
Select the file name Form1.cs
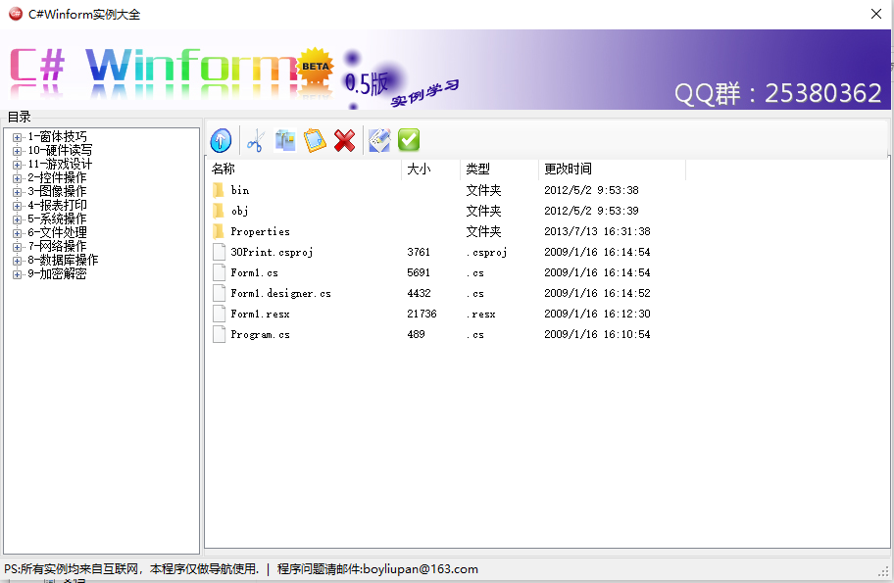[x=254, y=272]
